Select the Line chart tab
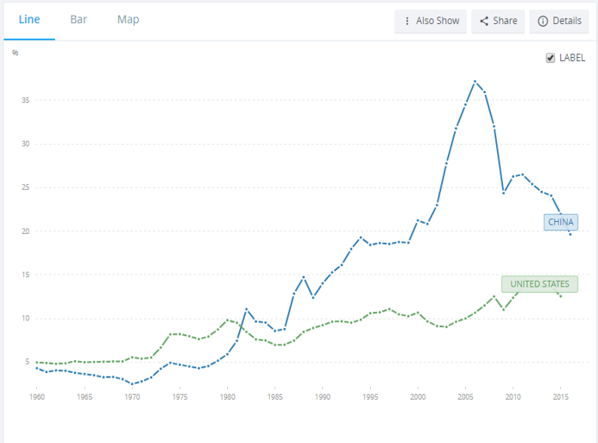Screen dimensions: 598x443 29,20
